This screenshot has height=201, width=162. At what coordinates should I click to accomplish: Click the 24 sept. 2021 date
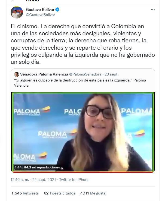(44, 180)
